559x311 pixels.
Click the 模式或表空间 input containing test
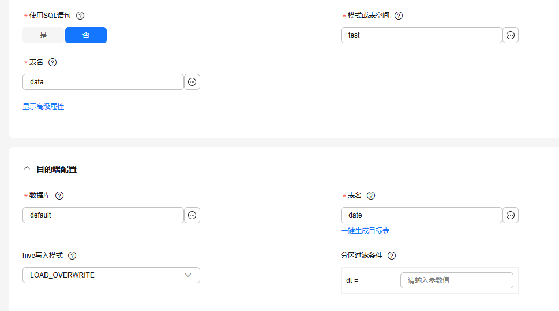pyautogui.click(x=421, y=35)
